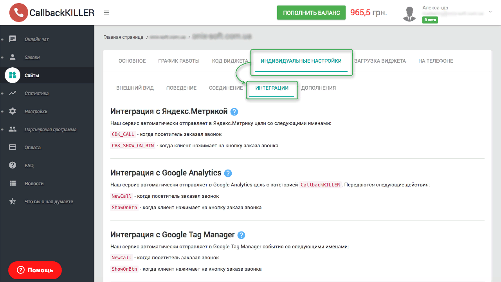
Task: Click the Интеграция с Google Tag Manager heading
Action: (173, 235)
